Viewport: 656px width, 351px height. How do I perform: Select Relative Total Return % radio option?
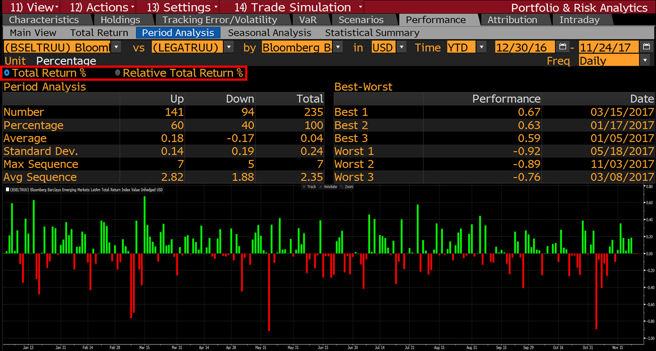click(118, 73)
